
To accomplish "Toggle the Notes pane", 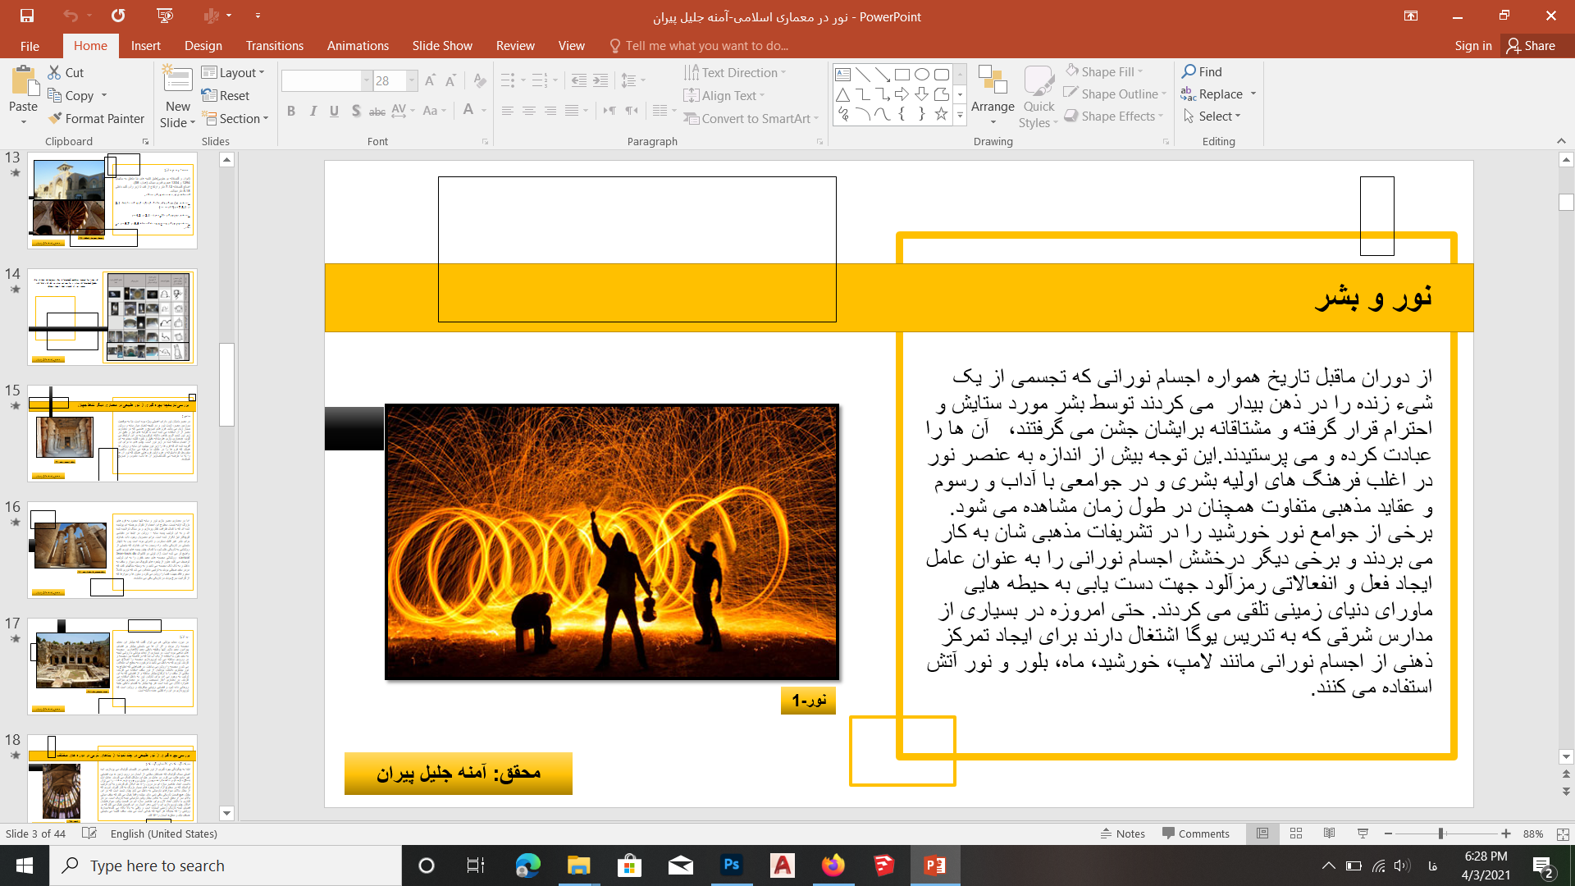I will 1122,833.
